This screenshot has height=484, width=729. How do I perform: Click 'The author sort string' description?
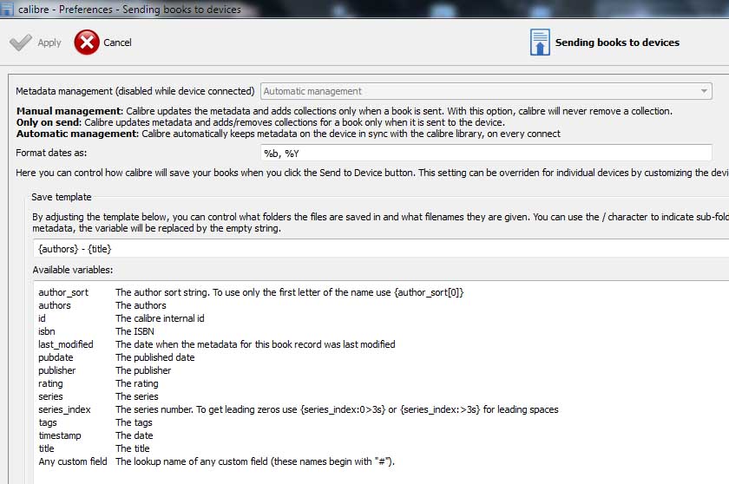pyautogui.click(x=289, y=292)
